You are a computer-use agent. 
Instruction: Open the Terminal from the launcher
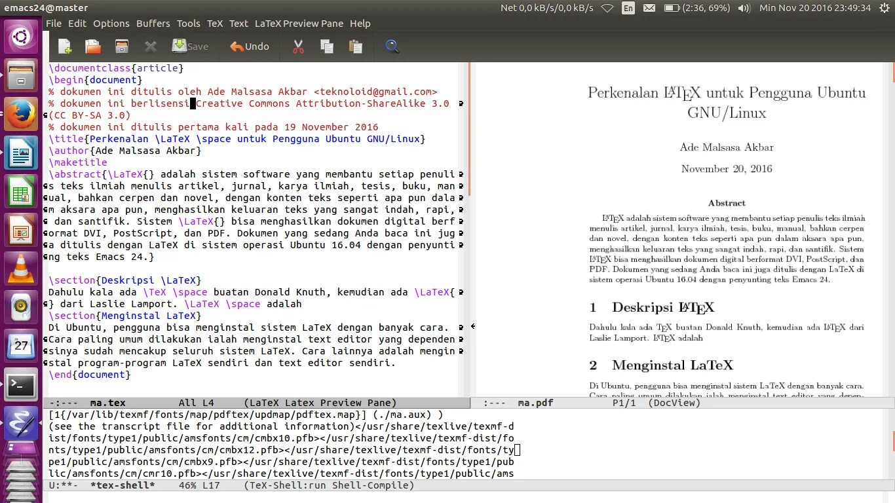21,385
